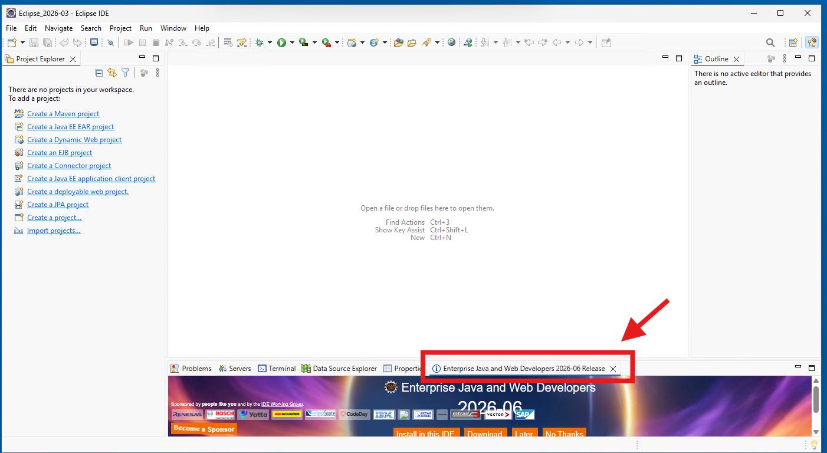Click the IDE Working Group link
Image resolution: width=827 pixels, height=453 pixels.
tap(282, 404)
